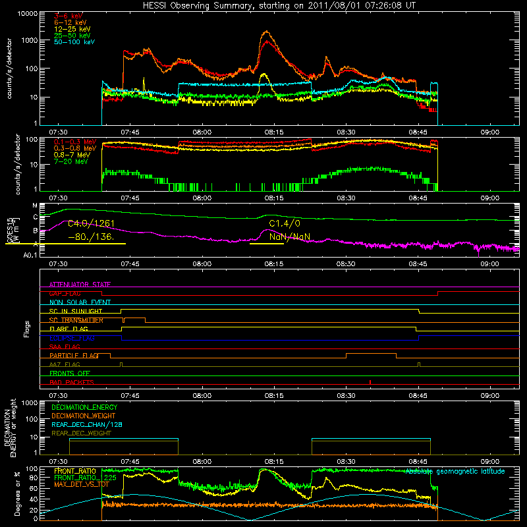Click the 10000 y-axis value in top panel
Screen dimensions: 527x527
28,13
